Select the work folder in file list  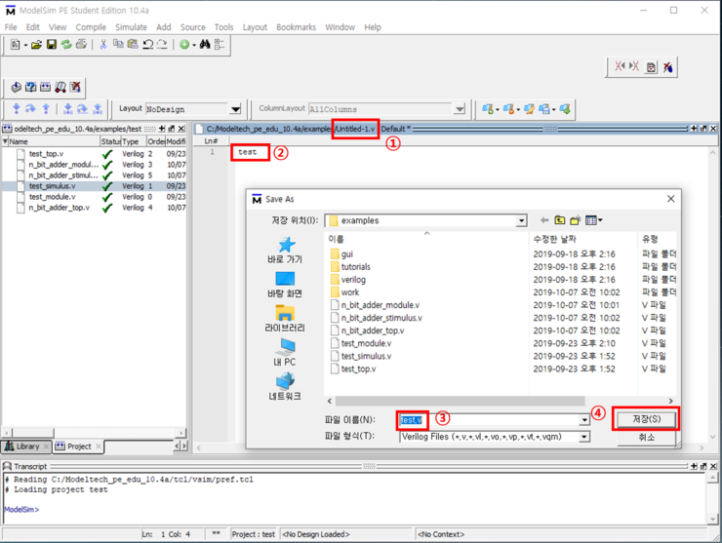click(x=344, y=292)
